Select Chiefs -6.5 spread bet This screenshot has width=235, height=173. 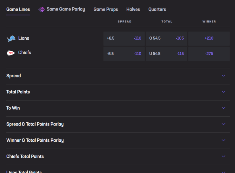click(124, 54)
